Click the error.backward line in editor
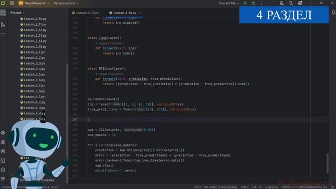 140,161
